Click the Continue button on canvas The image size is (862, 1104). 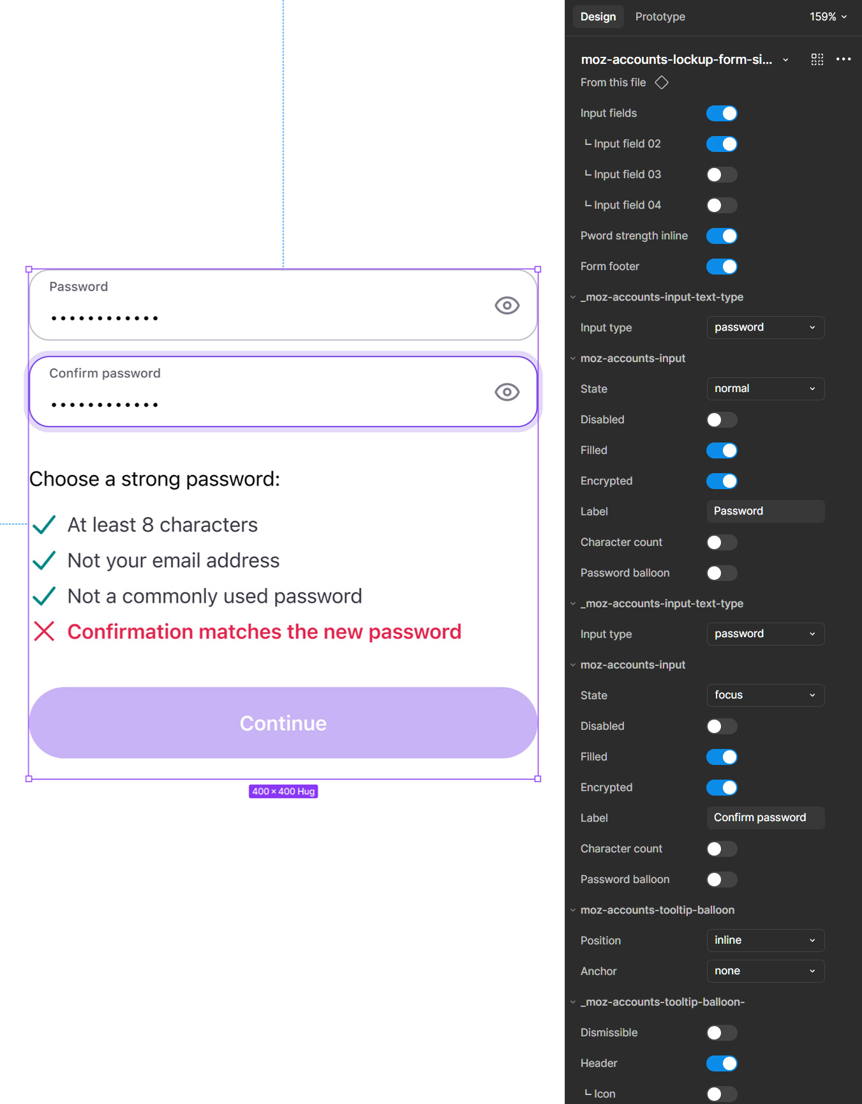pyautogui.click(x=283, y=723)
